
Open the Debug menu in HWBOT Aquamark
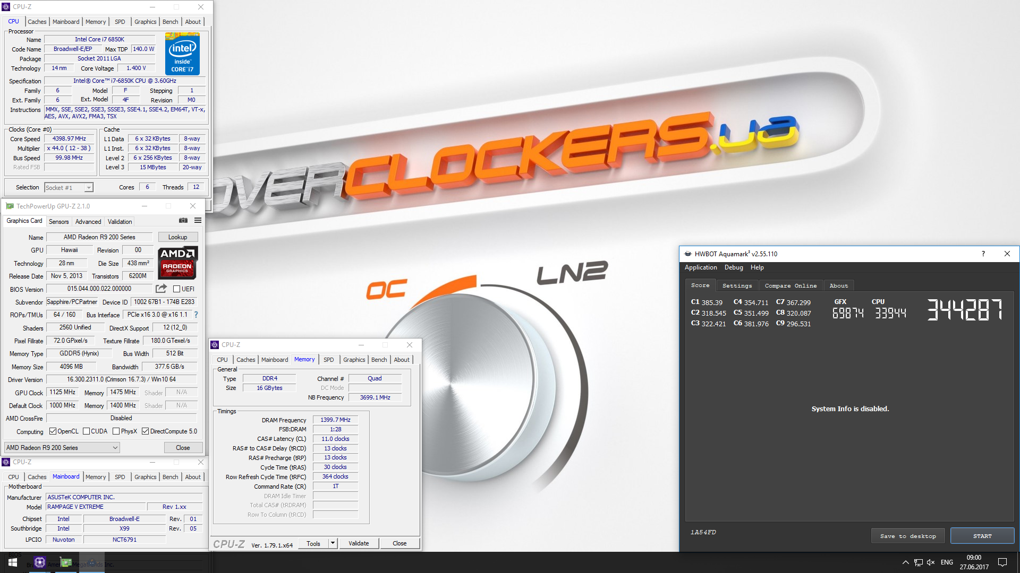pos(734,267)
